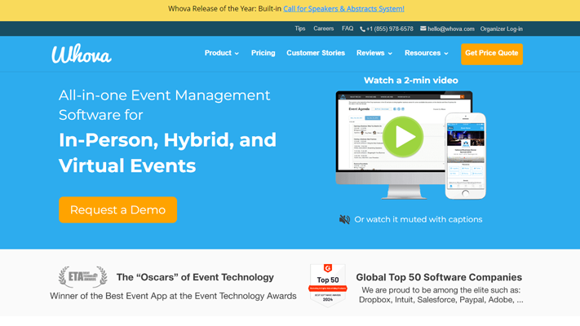Click the Get Price Quote button
580x326 pixels.
492,54
